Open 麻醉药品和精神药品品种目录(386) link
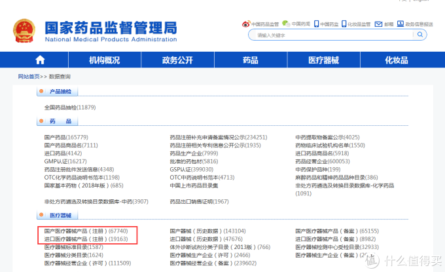 pyautogui.click(x=336, y=178)
